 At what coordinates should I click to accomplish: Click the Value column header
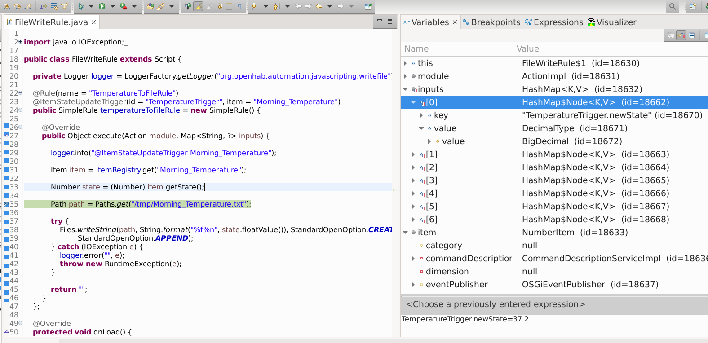point(528,49)
